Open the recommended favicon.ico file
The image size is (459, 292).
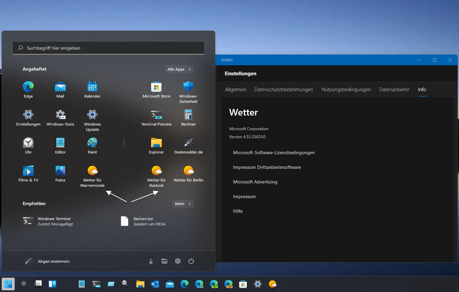143,221
